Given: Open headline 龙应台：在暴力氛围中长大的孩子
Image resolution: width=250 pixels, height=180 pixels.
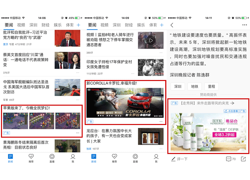Looking at the screenshot, I should click(109, 136).
